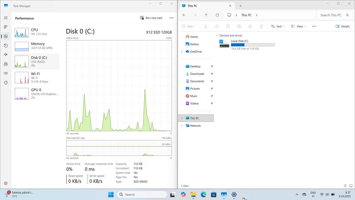Screen dimensions: 355x200
Task: Open Microsoft Store from taskbar
Action: click(x=213, y=194)
